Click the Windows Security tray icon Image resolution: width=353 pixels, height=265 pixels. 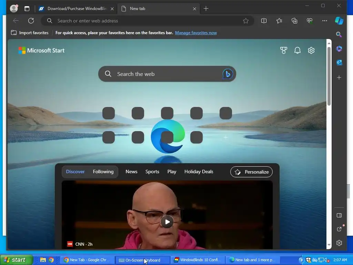tap(308, 260)
